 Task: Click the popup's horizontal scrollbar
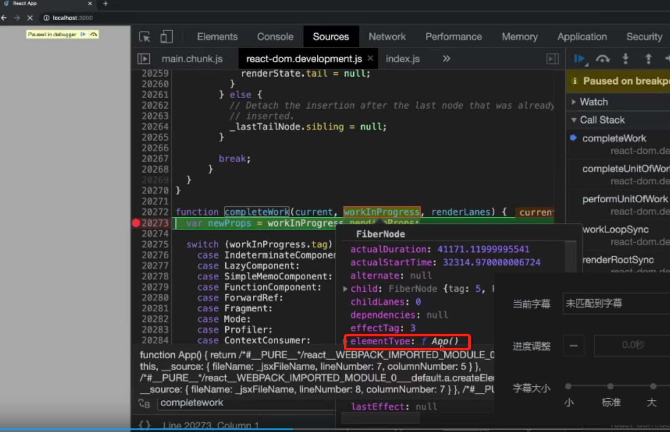(x=380, y=418)
